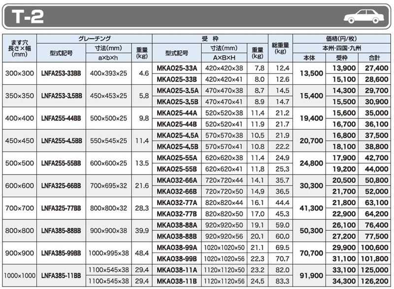Click the 総重量(kg) header cell
This screenshot has width=394, height=289.
pos(280,48)
